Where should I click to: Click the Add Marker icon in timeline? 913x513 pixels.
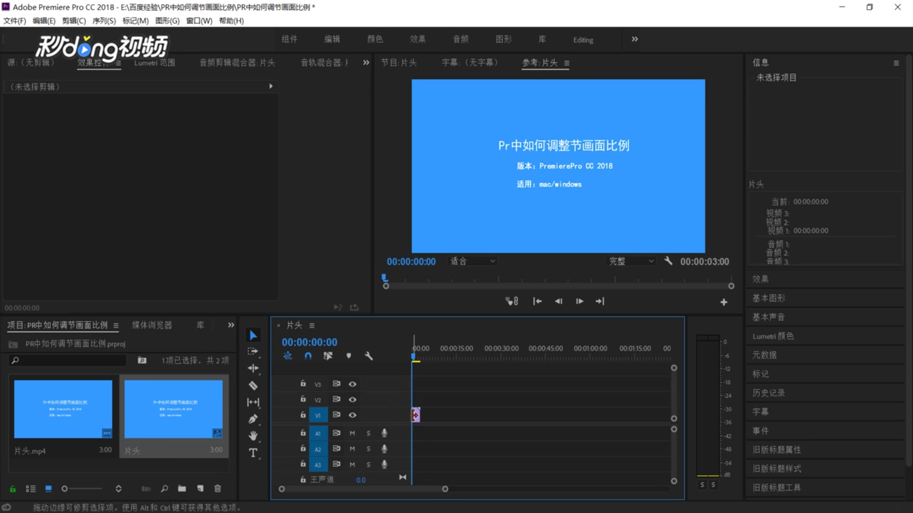point(349,356)
